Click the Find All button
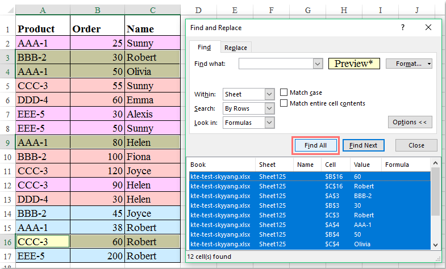Image resolution: width=446 pixels, height=269 pixels. point(315,145)
